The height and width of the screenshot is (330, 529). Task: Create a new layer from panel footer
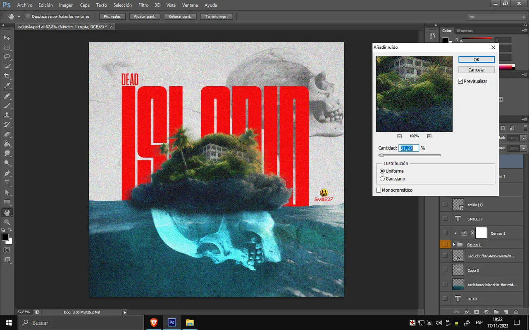coord(506,312)
